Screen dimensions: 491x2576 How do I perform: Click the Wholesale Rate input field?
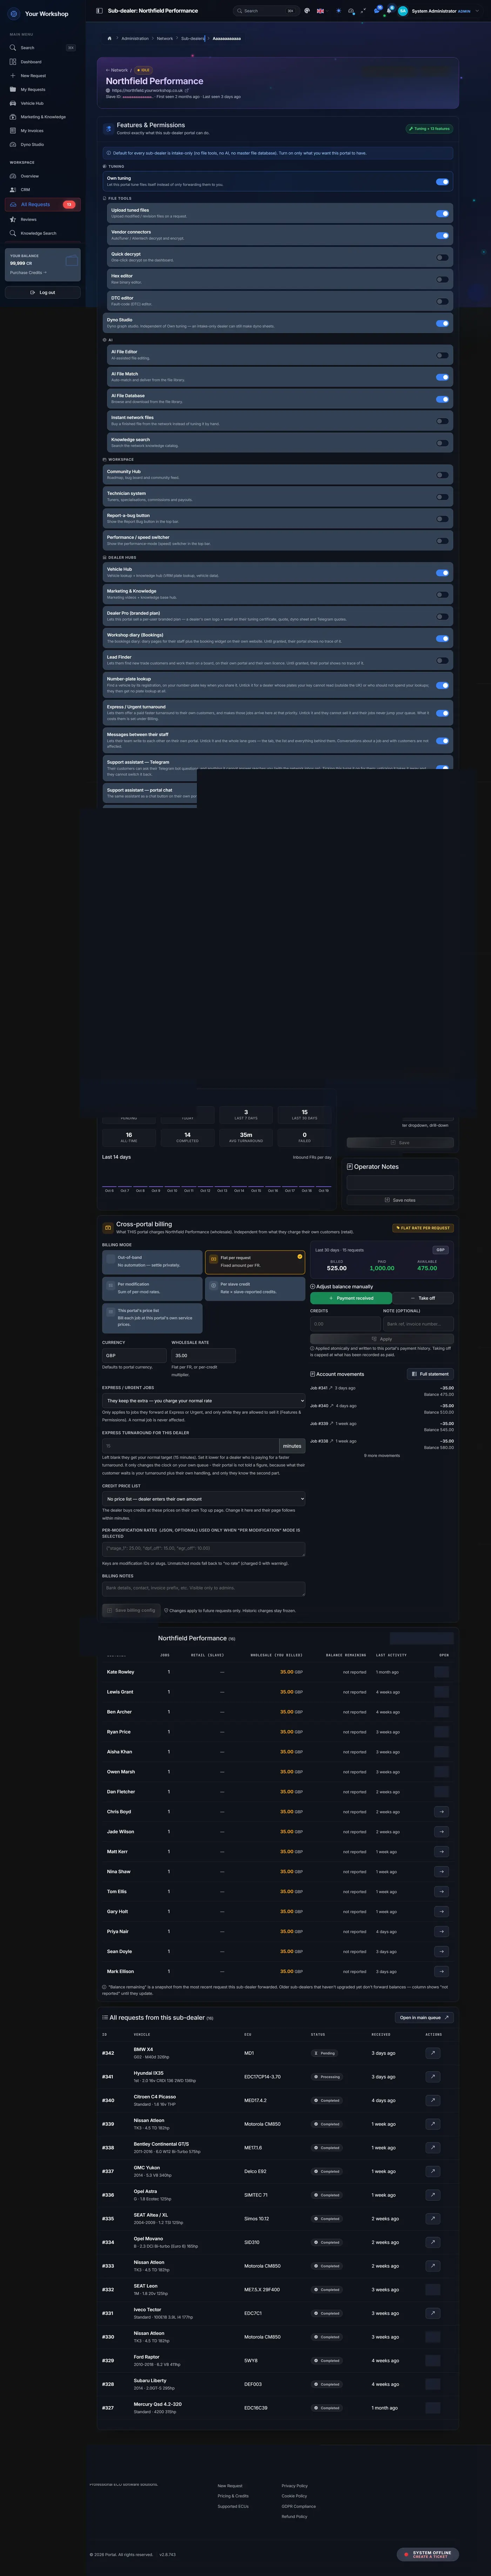[x=203, y=1356]
